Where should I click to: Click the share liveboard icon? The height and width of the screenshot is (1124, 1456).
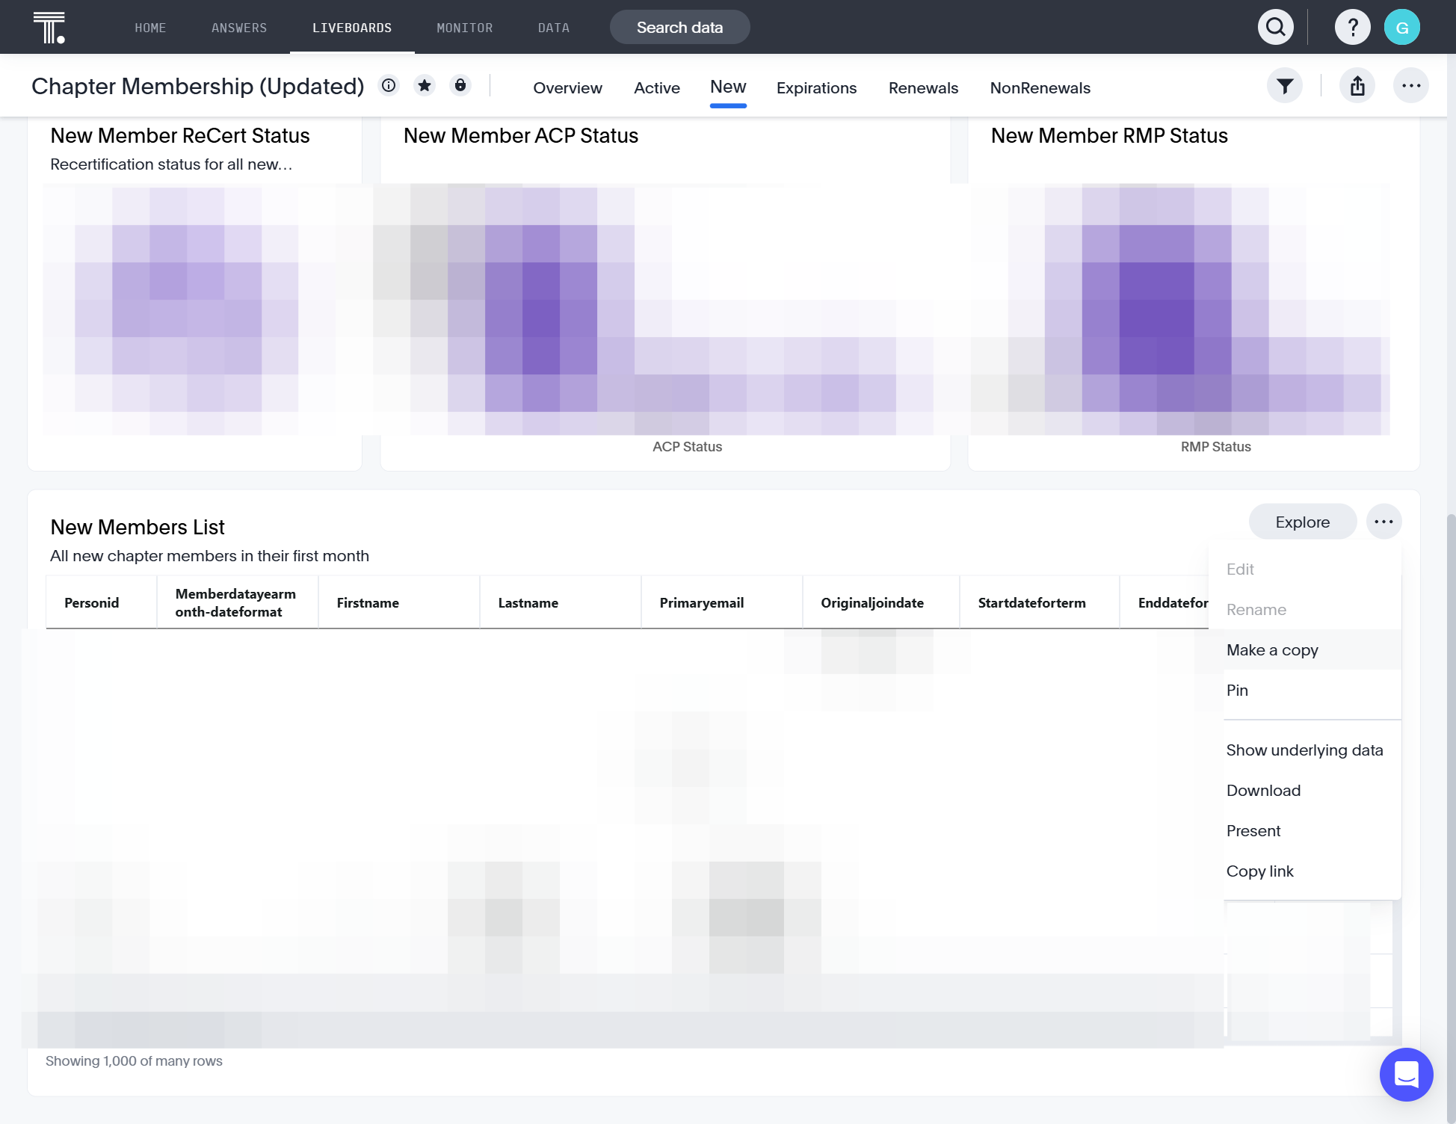(1357, 86)
